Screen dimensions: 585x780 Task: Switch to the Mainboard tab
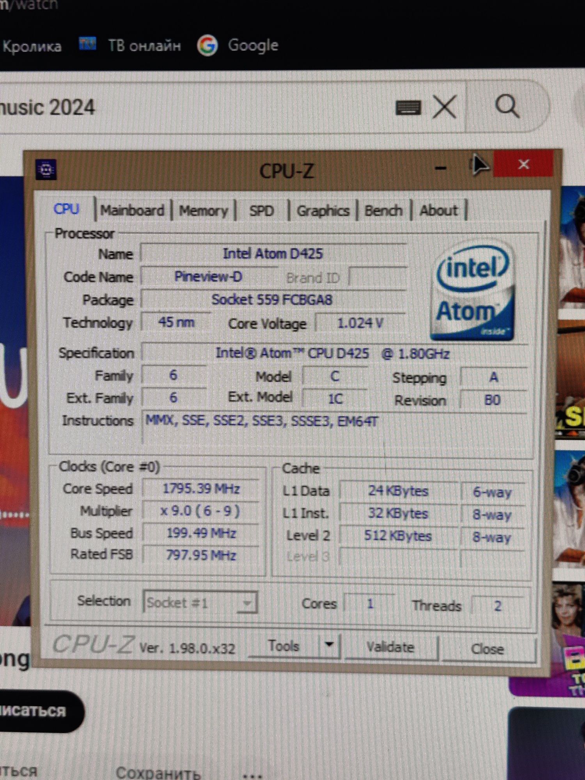132,211
